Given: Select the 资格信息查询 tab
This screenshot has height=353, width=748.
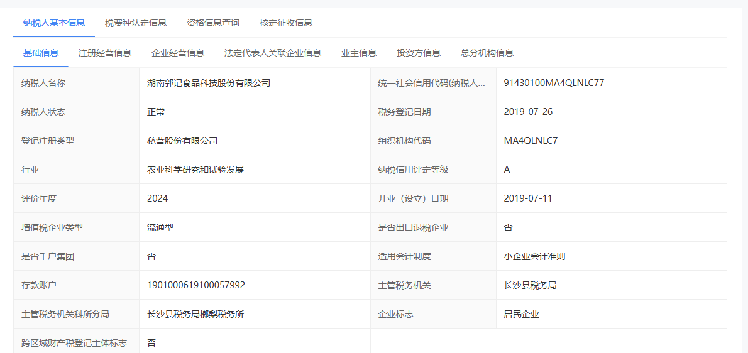Looking at the screenshot, I should pos(213,23).
